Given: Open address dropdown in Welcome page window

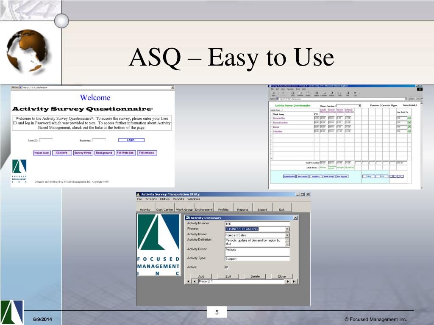Looking at the screenshot, I should [x=172, y=87].
